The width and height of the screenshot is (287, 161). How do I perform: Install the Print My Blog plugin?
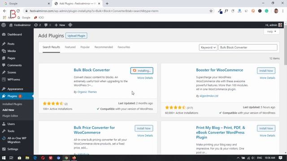pos(266,128)
